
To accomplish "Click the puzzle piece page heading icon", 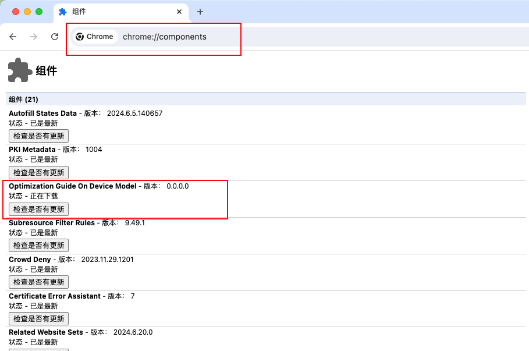I will coord(20,70).
